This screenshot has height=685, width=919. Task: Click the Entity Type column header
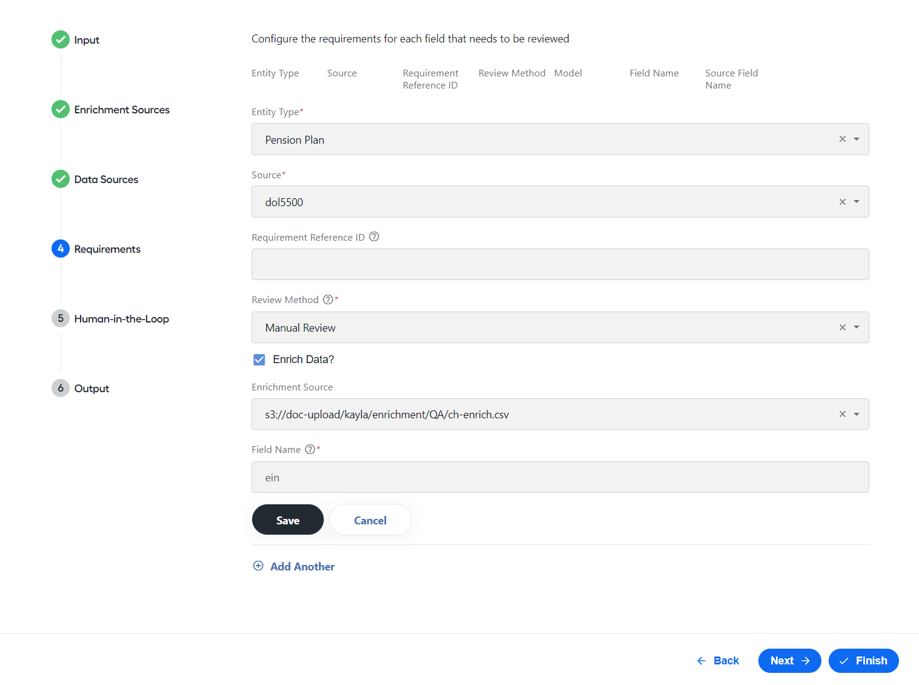coord(275,73)
